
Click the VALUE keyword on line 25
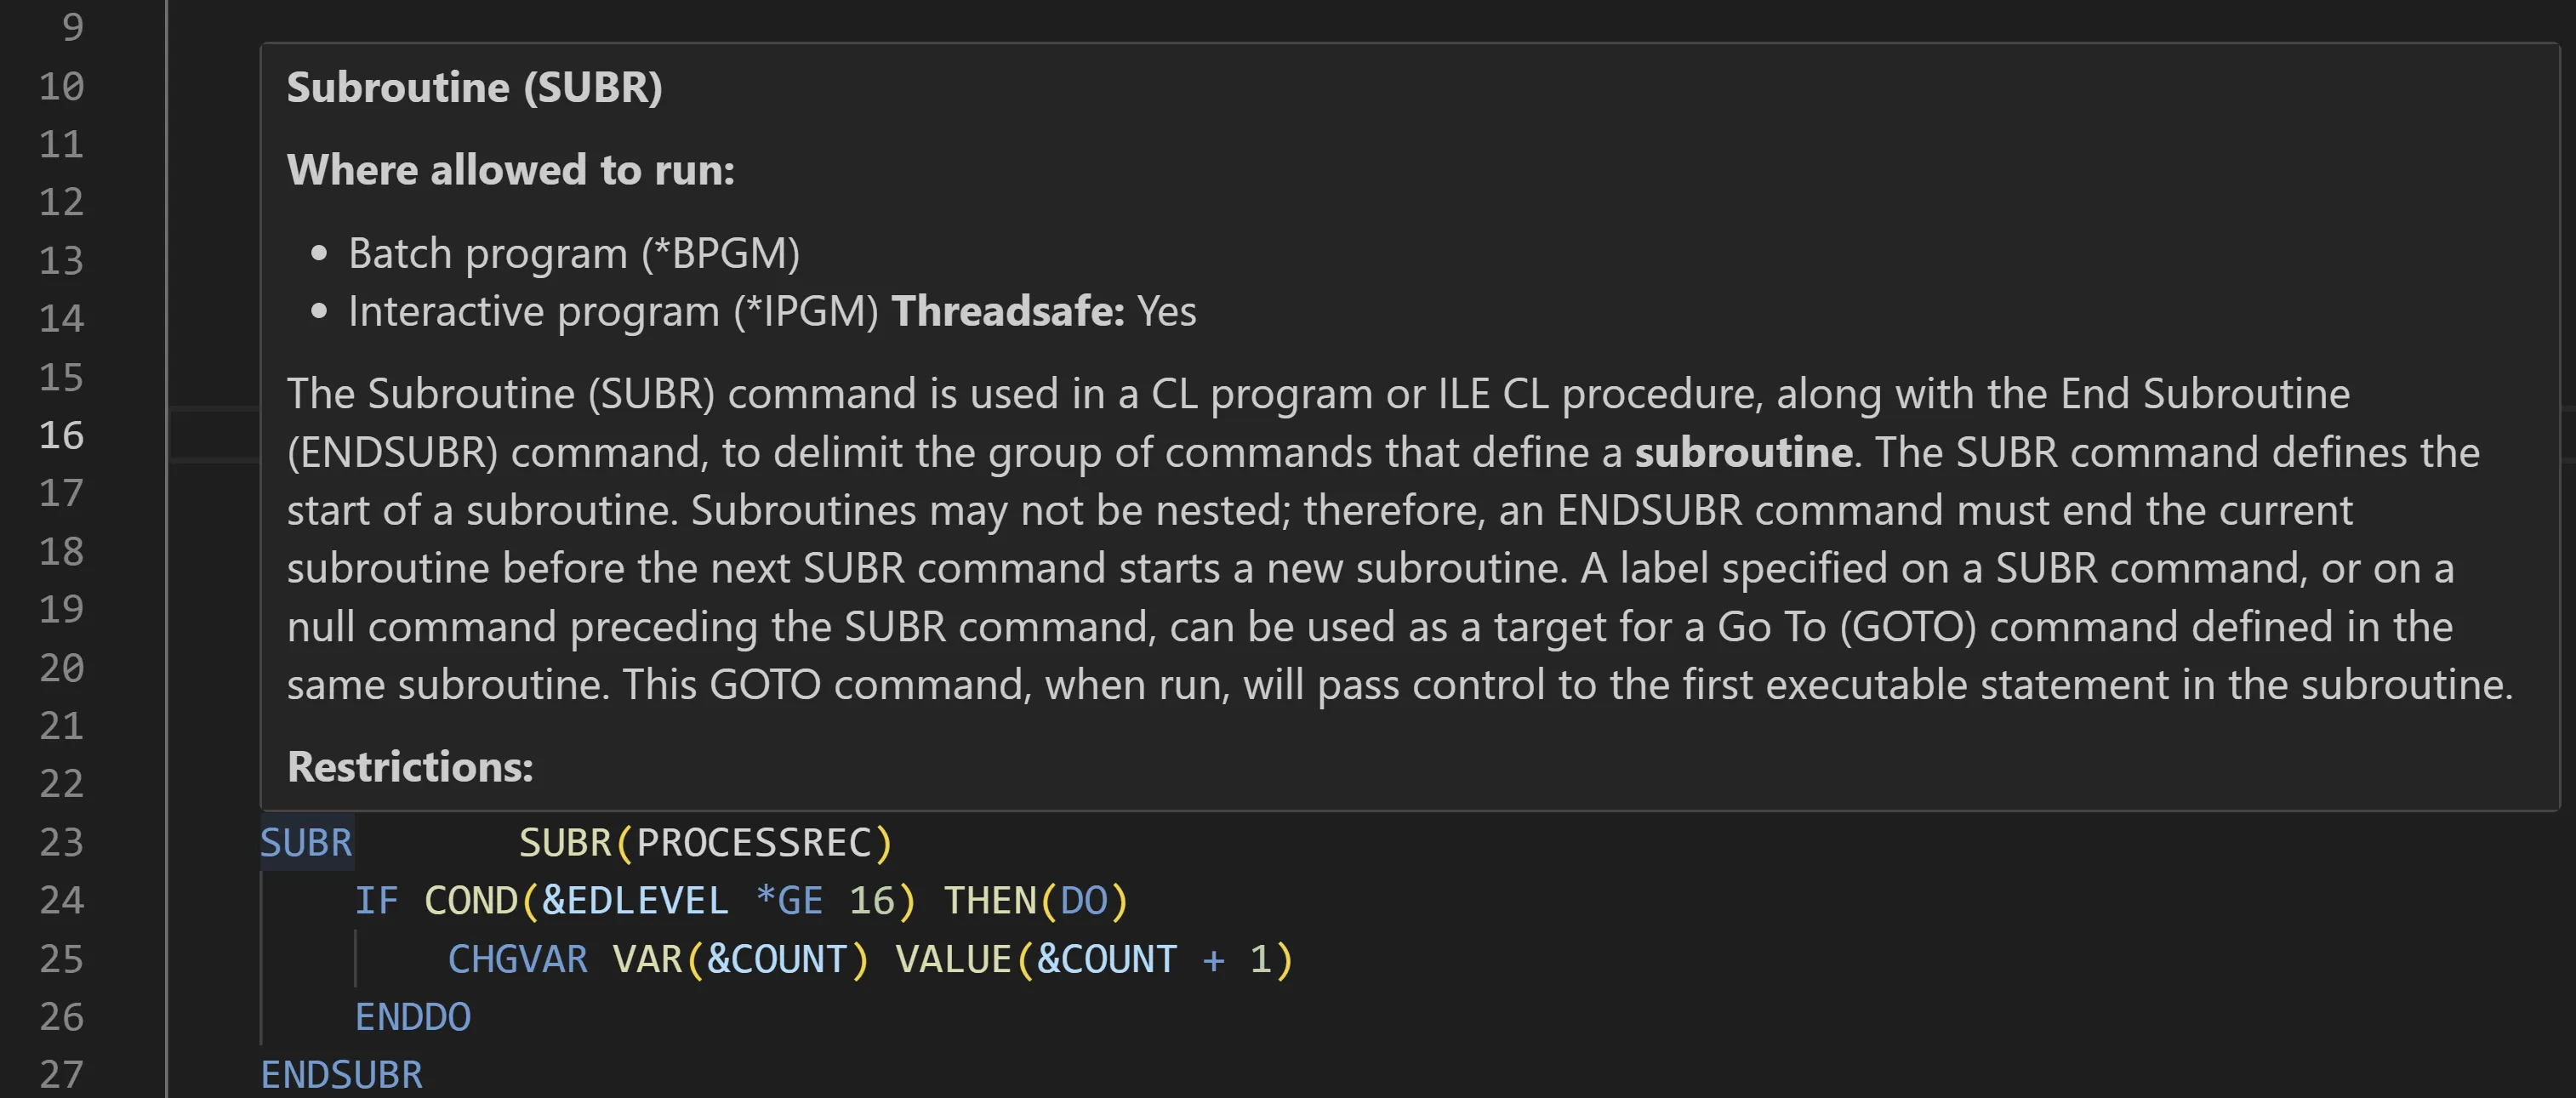coord(953,959)
